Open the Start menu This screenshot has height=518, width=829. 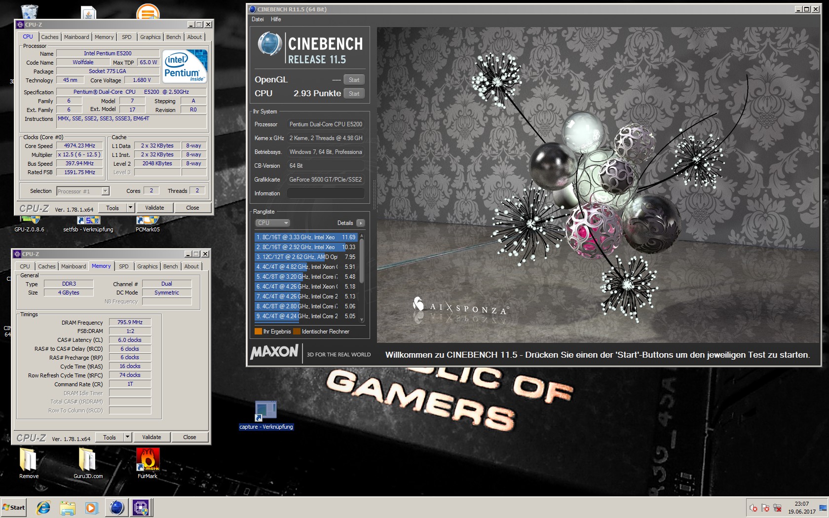tap(13, 507)
